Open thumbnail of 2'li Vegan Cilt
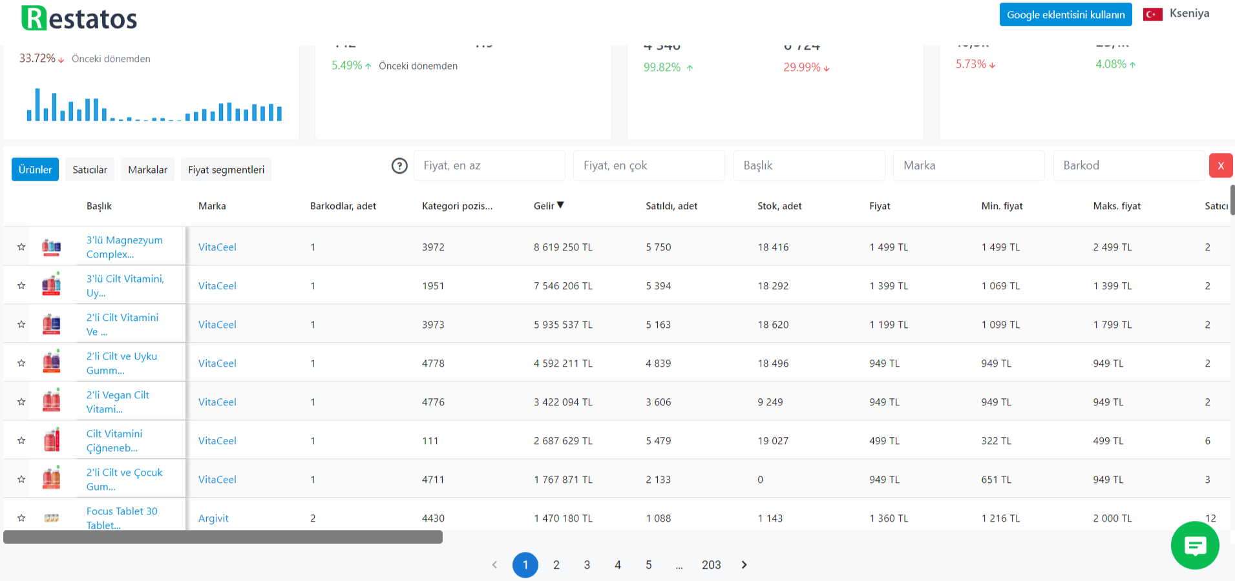Viewport: 1235px width, 581px height. pos(52,401)
